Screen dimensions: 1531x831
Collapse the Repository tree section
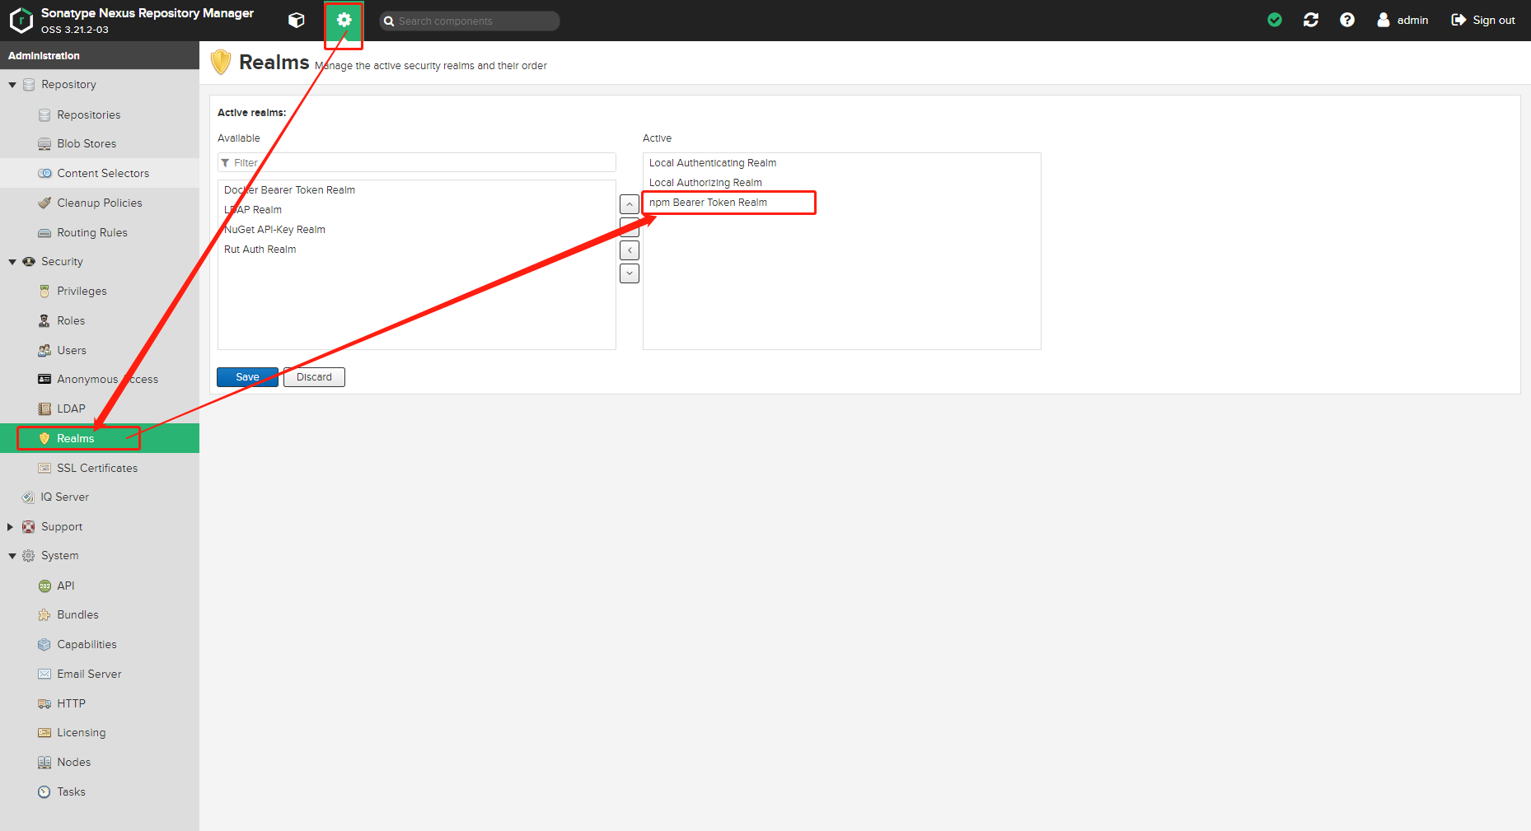[x=12, y=85]
